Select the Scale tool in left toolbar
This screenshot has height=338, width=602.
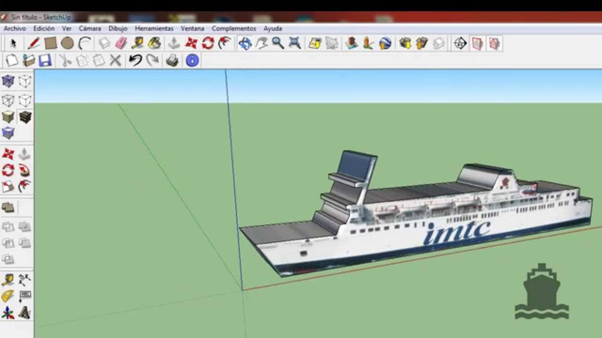8,186
